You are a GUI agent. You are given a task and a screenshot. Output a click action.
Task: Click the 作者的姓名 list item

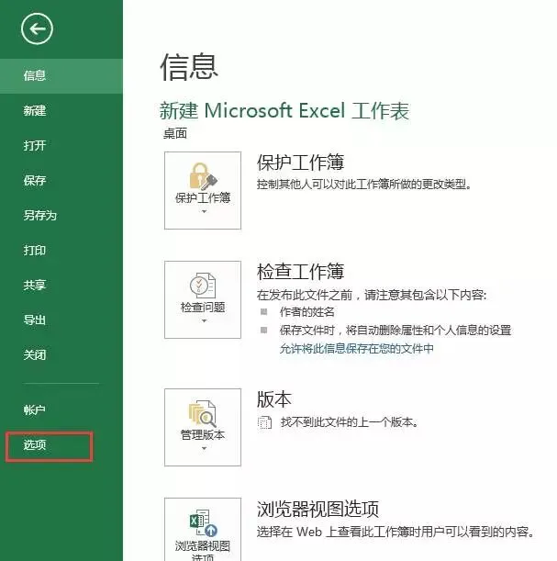coord(307,312)
